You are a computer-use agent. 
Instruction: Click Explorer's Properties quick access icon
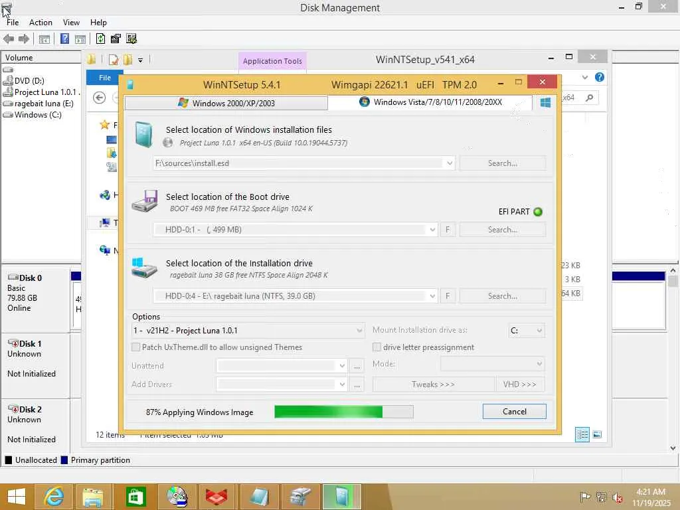pyautogui.click(x=113, y=59)
